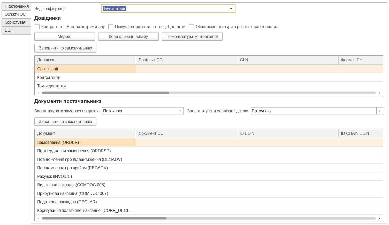Viewport: 389px width, 225px height.
Task: Select Повідомлення про відвантаження (DESADV) row
Action: [209, 159]
